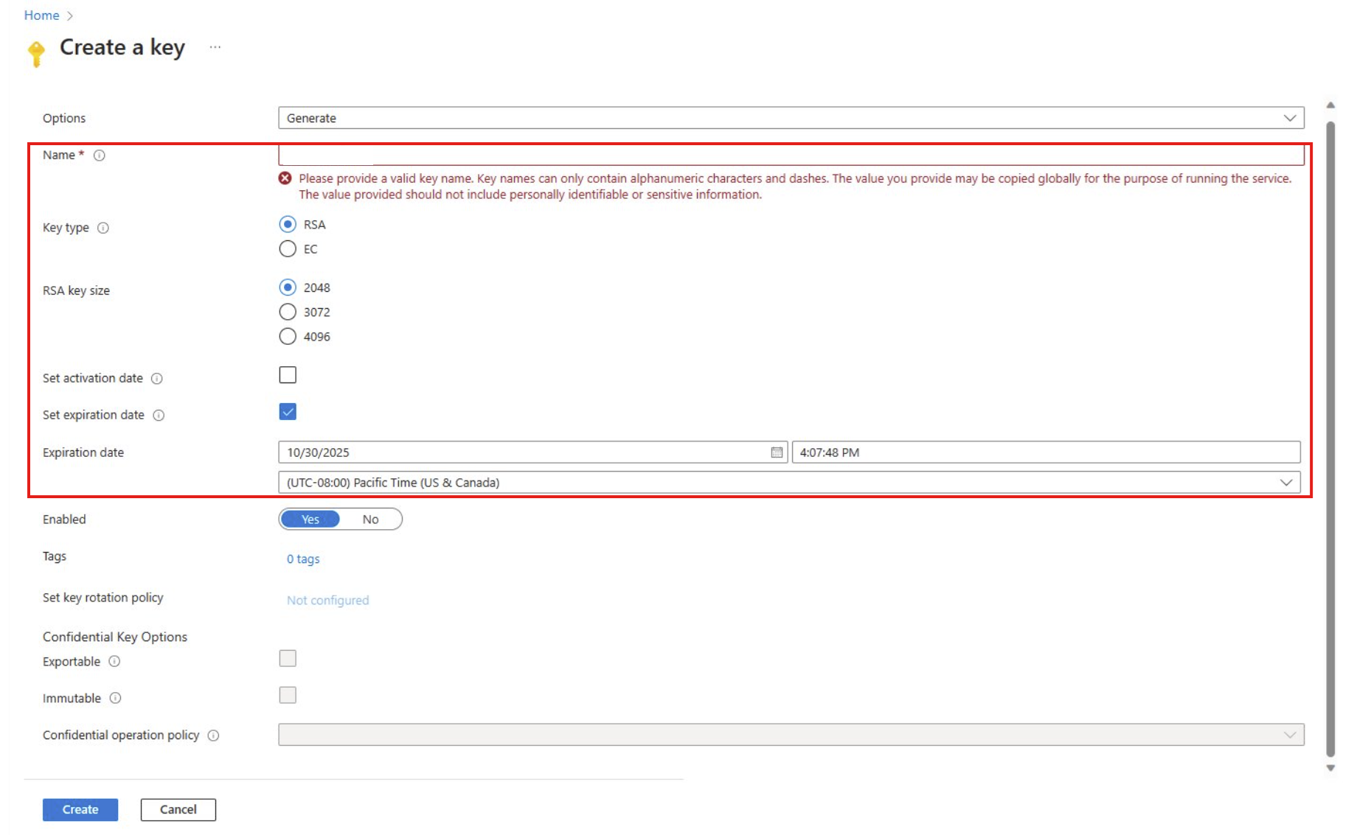Click the info icon beside Exportable
Image resolution: width=1357 pixels, height=835 pixels.
[x=115, y=662]
